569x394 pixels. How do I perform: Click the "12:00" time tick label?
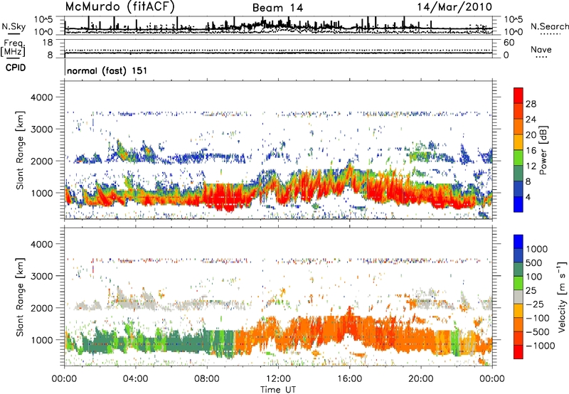278,379
